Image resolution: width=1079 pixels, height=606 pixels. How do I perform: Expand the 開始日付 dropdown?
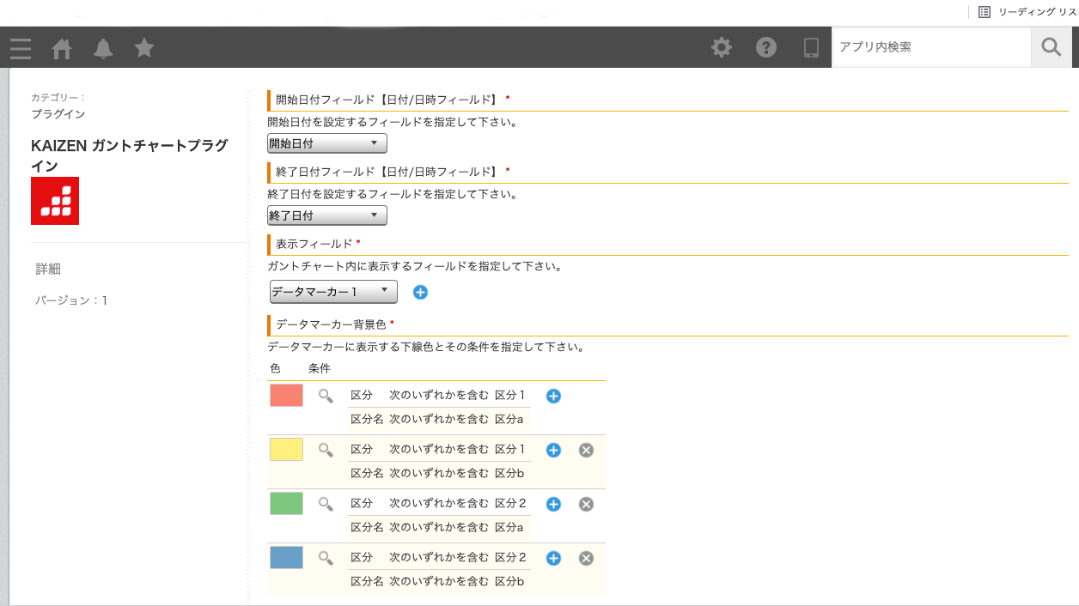click(327, 143)
